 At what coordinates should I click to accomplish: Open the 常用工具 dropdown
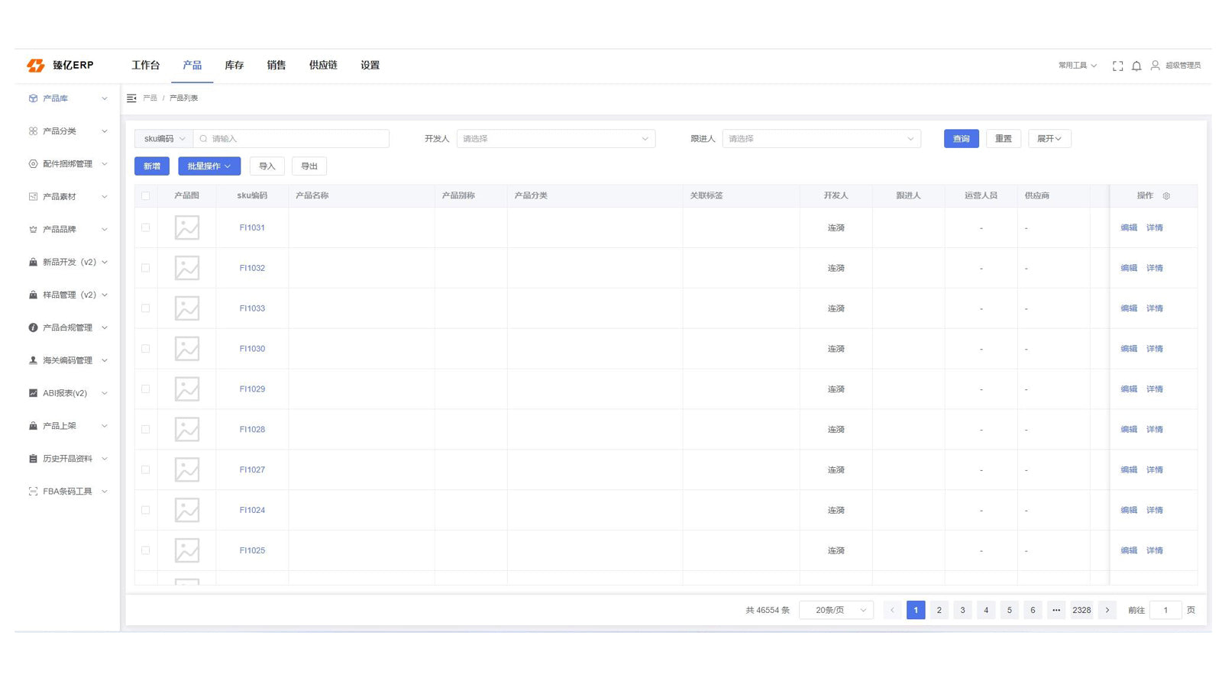click(1078, 66)
